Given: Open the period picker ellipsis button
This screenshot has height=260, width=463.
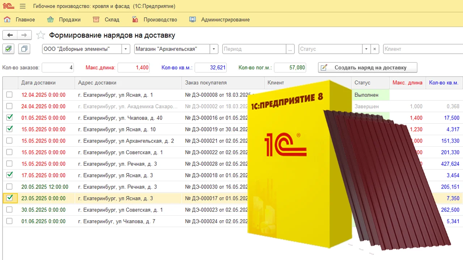Looking at the screenshot, I should [x=290, y=49].
